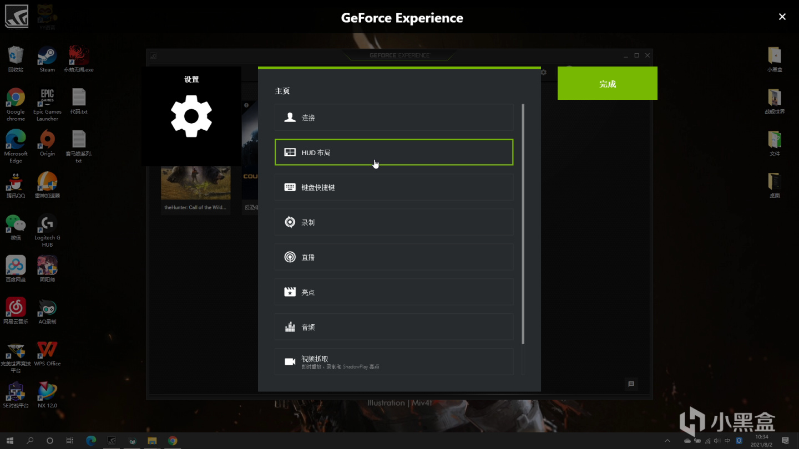The width and height of the screenshot is (799, 449).
Task: Click the audio equalizer icon beside 音频
Action: (x=290, y=327)
